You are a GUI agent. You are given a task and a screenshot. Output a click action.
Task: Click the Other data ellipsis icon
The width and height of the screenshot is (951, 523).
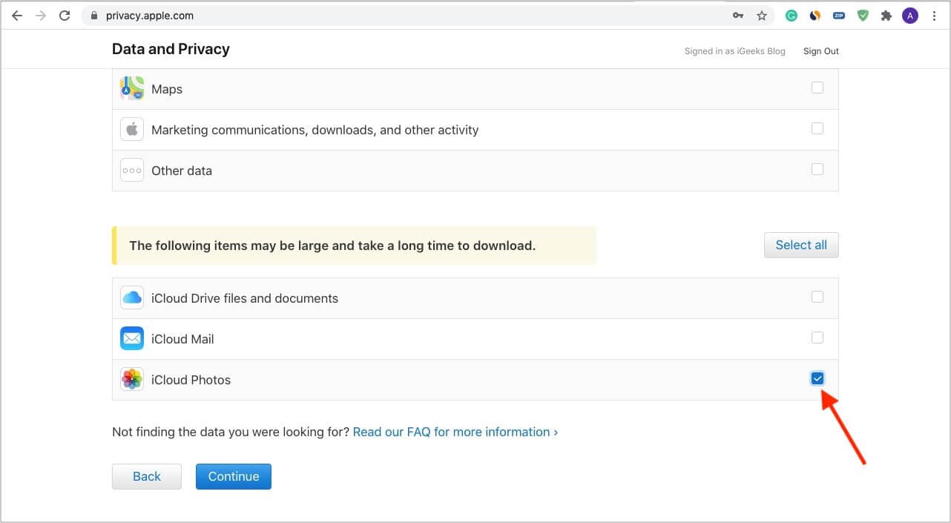click(132, 170)
